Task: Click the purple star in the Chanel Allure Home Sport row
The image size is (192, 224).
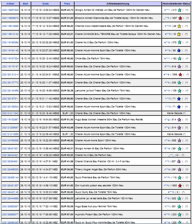Action: pos(179,141)
